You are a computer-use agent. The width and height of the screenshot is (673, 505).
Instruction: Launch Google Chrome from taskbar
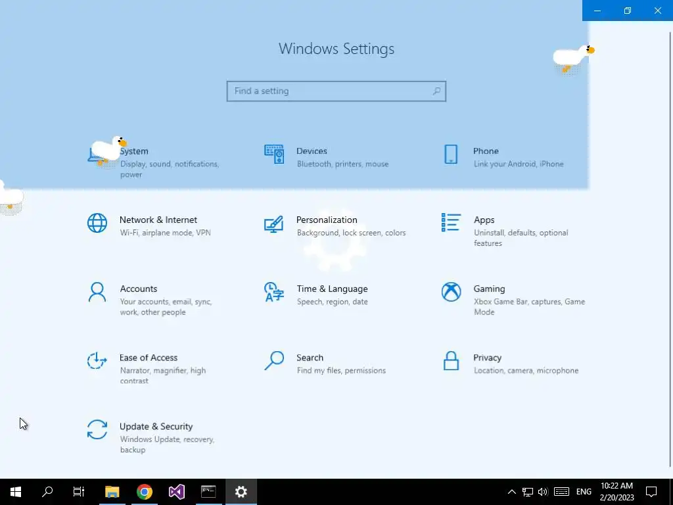[145, 492]
